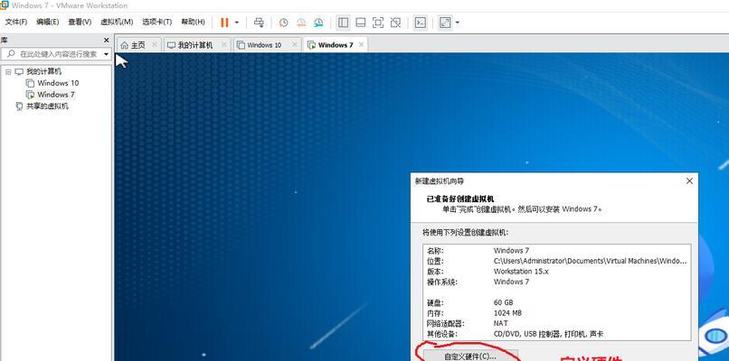Enter full screen mode from the toolbar

tap(378, 23)
